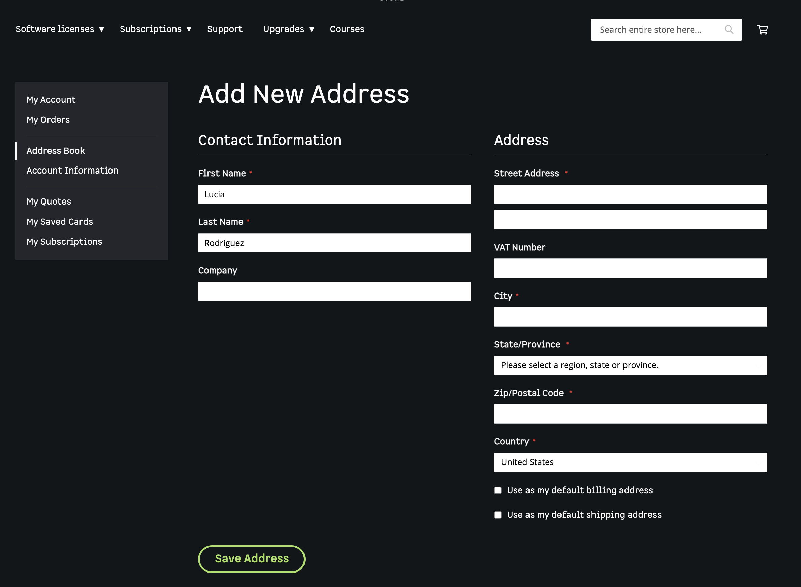Click the Zip/Postal Code field

[630, 413]
